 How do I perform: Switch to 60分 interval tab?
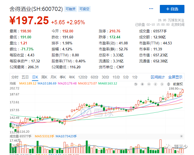point(95,77)
